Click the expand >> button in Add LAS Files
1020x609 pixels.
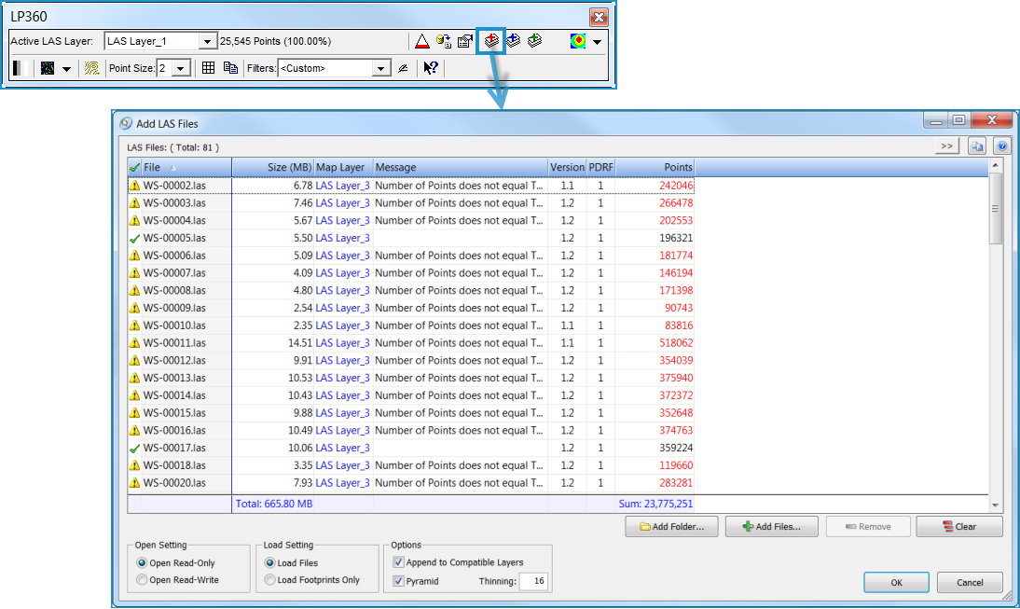click(946, 146)
